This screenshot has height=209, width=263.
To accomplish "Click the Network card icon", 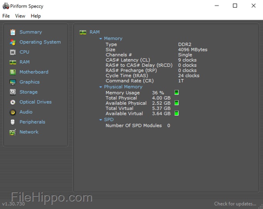I will 13,132.
